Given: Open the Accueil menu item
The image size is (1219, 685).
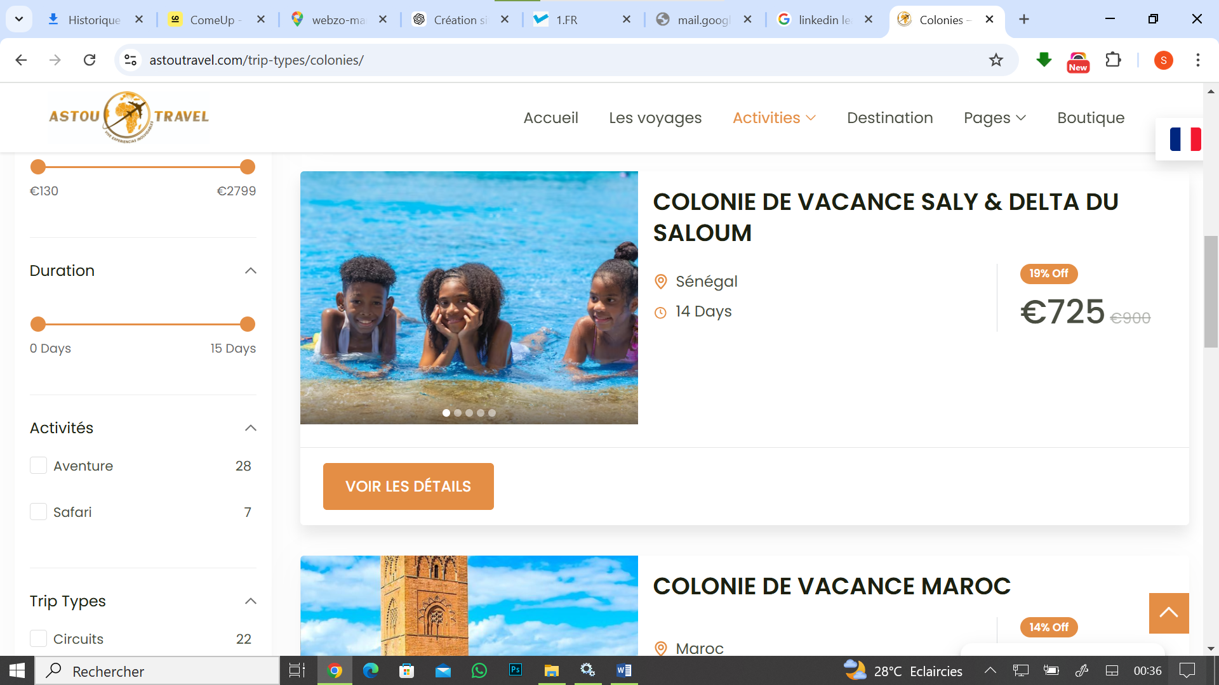Looking at the screenshot, I should pos(550,118).
